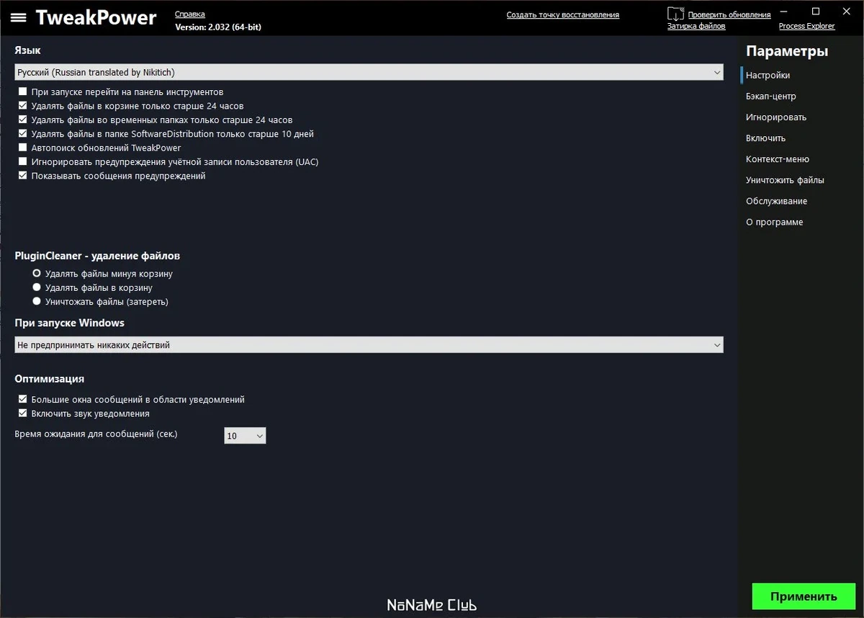The image size is (864, 618).
Task: Open the hamburger menu icon
Action: [x=19, y=18]
